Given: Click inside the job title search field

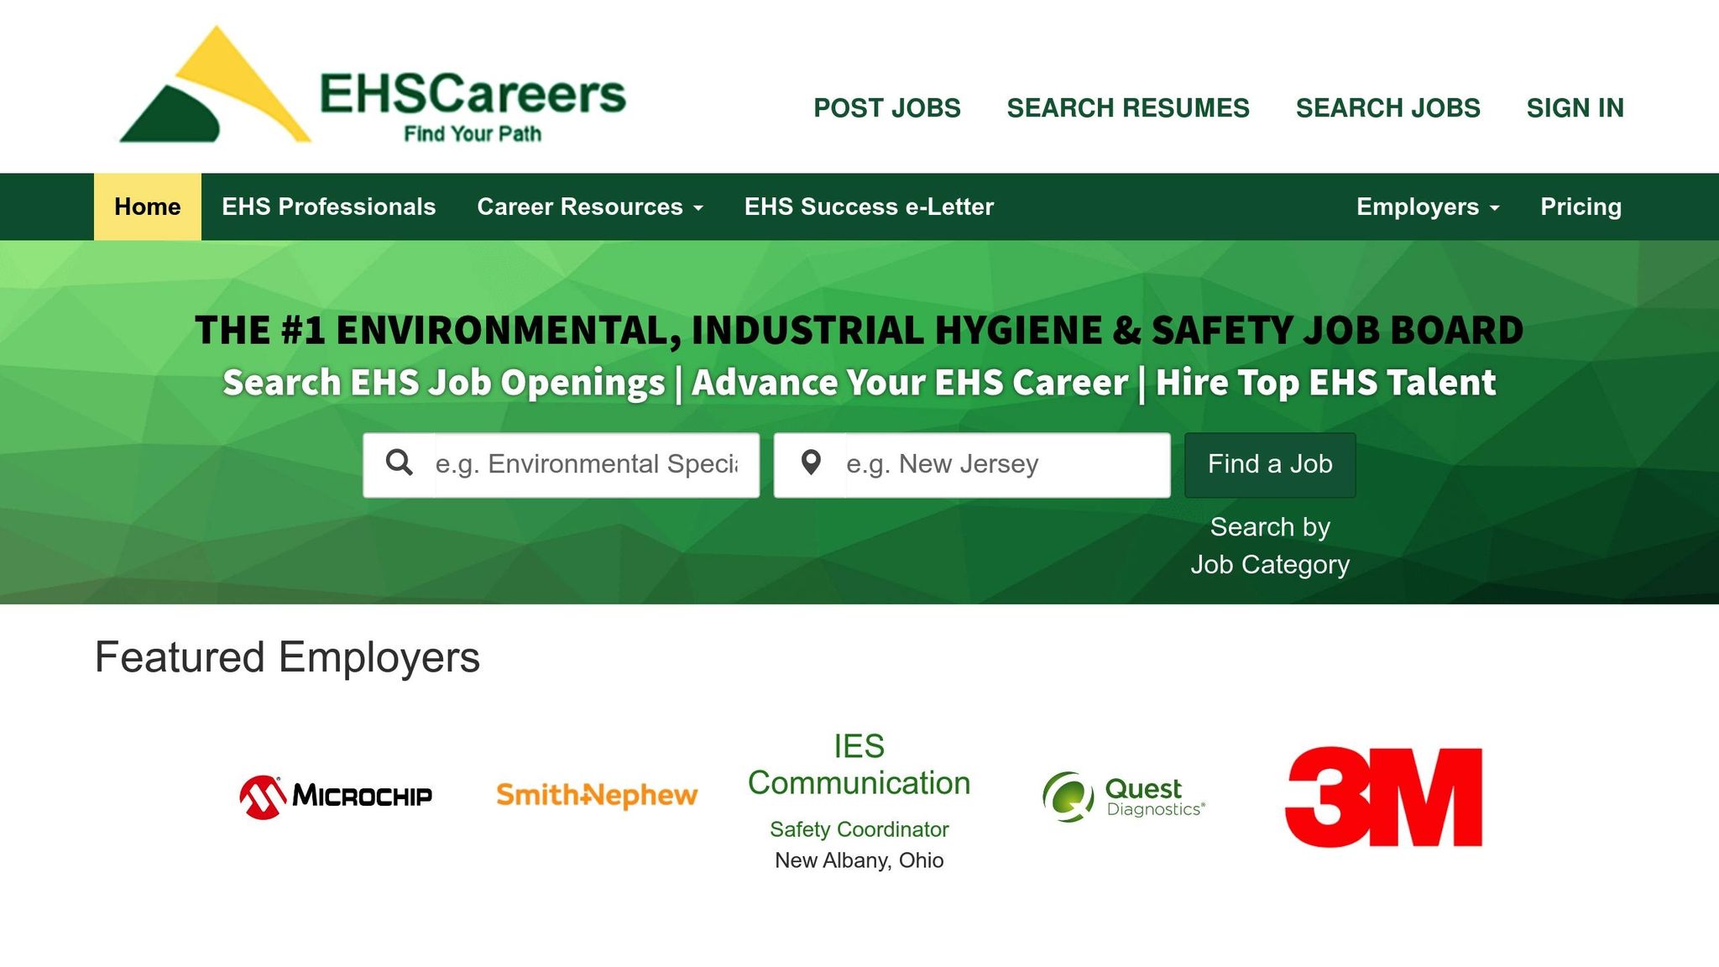Looking at the screenshot, I should click(x=588, y=463).
